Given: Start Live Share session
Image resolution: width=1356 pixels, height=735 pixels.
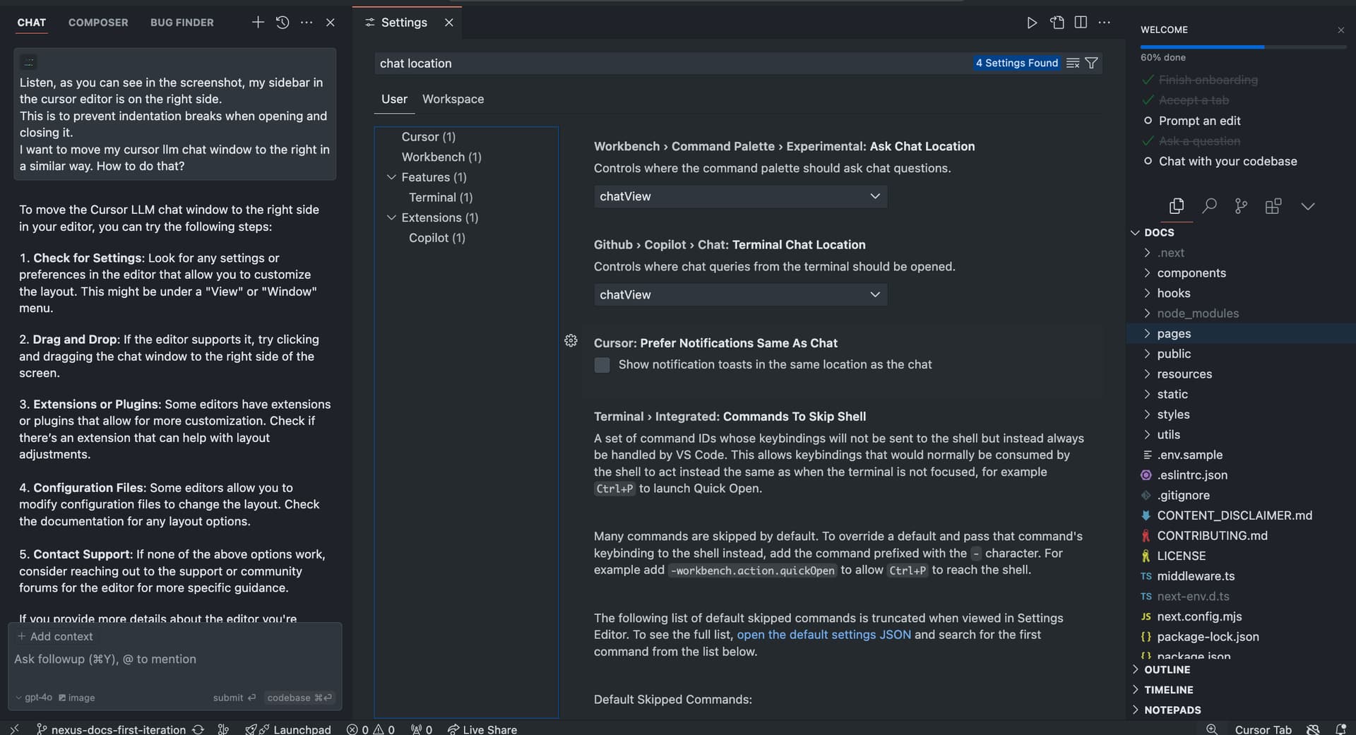Looking at the screenshot, I should (x=482, y=729).
